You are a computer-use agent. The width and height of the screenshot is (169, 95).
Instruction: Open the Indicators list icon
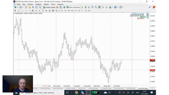(x=110, y=7)
